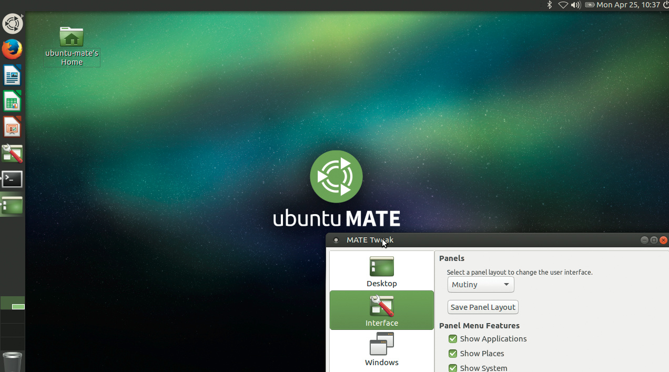This screenshot has width=669, height=372.
Task: Open the Terminal from the dock
Action: pos(12,179)
